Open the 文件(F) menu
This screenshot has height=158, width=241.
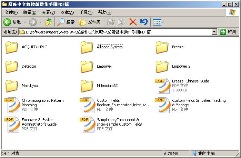11,12
